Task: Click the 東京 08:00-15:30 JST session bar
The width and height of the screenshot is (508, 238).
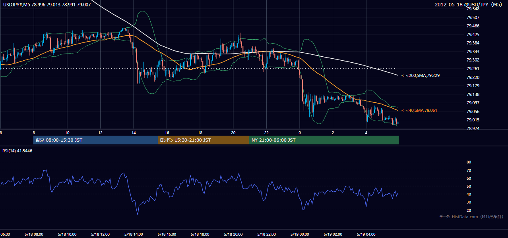Action: click(95, 140)
